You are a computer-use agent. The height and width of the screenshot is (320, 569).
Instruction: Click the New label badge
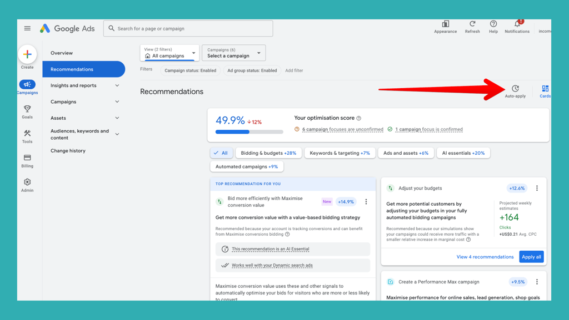327,202
